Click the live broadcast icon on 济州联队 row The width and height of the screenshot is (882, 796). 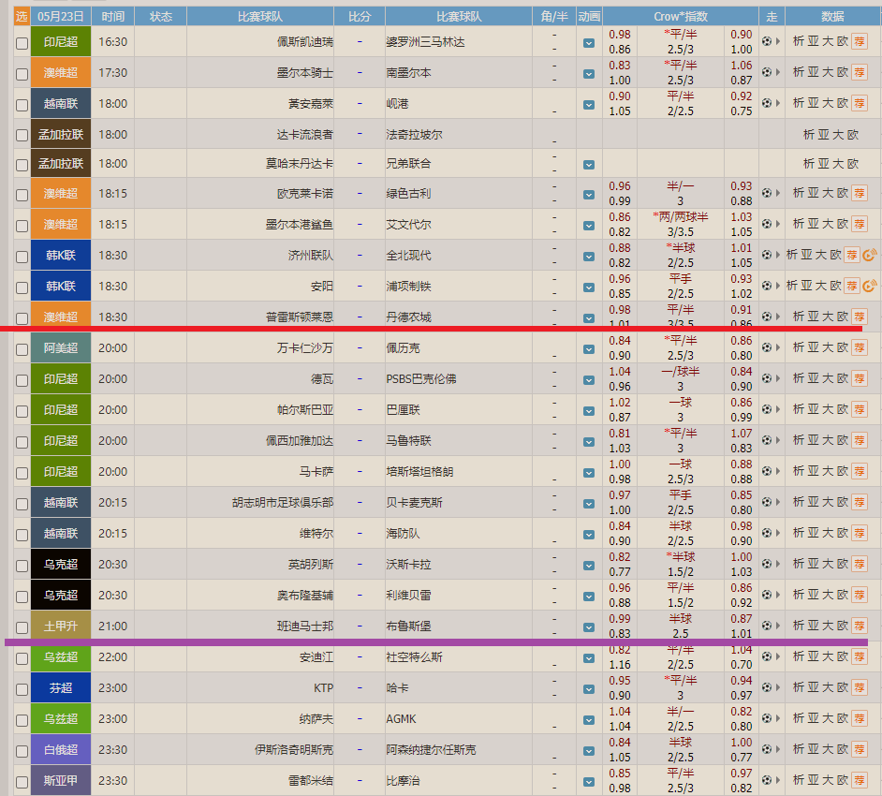(x=869, y=254)
